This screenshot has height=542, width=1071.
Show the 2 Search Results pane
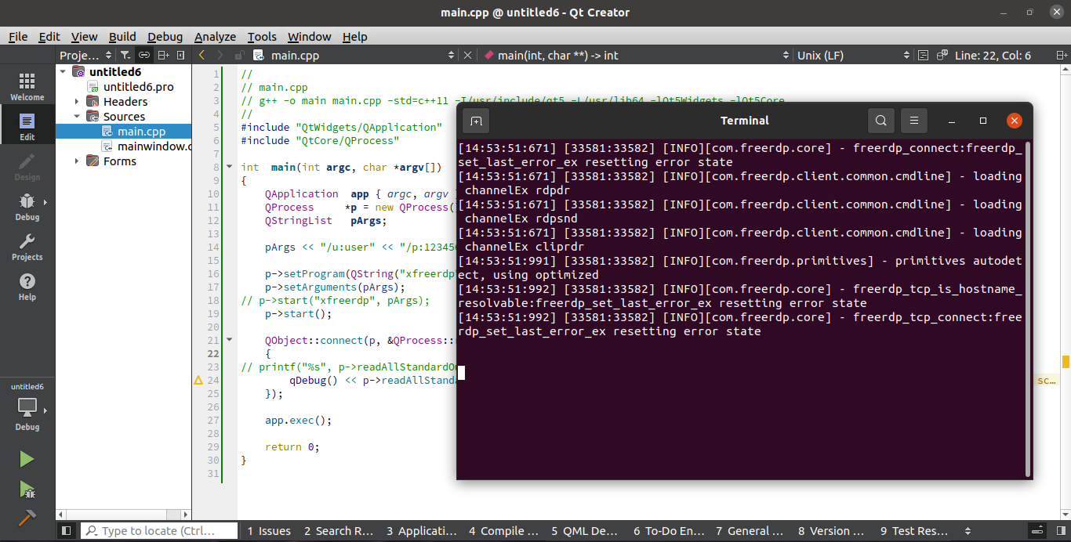click(339, 531)
